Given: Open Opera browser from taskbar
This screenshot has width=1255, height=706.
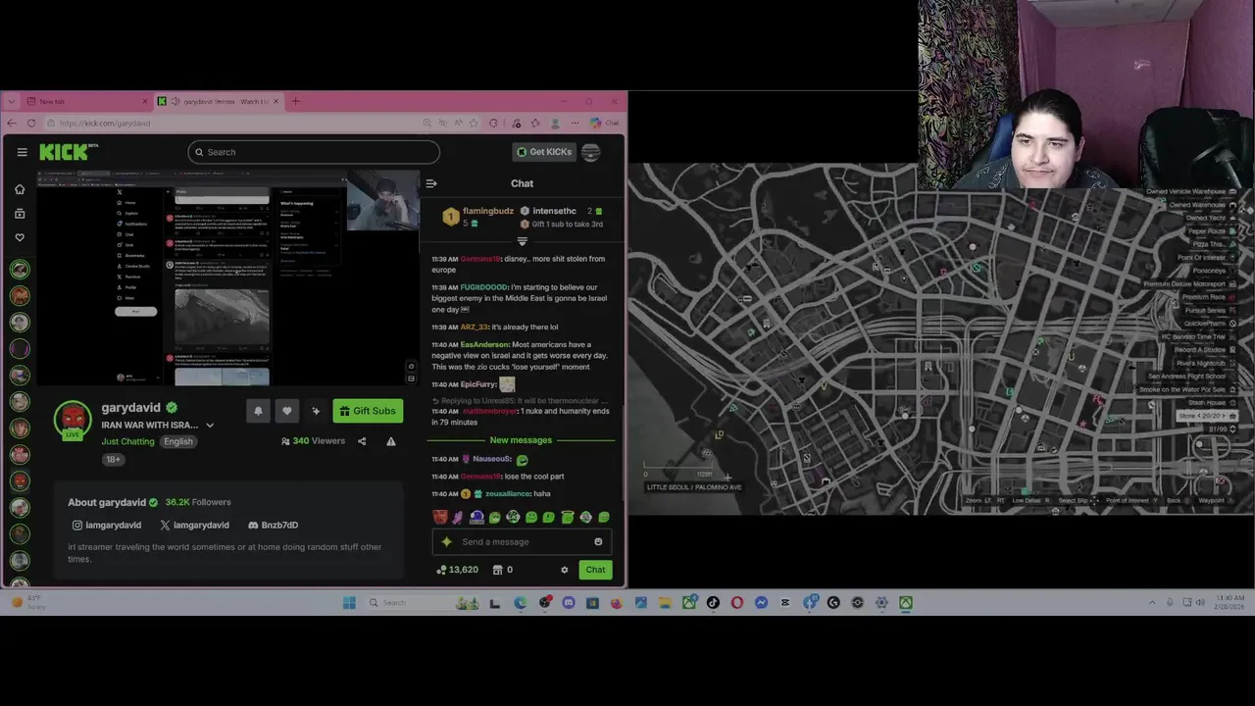Looking at the screenshot, I should coord(737,603).
